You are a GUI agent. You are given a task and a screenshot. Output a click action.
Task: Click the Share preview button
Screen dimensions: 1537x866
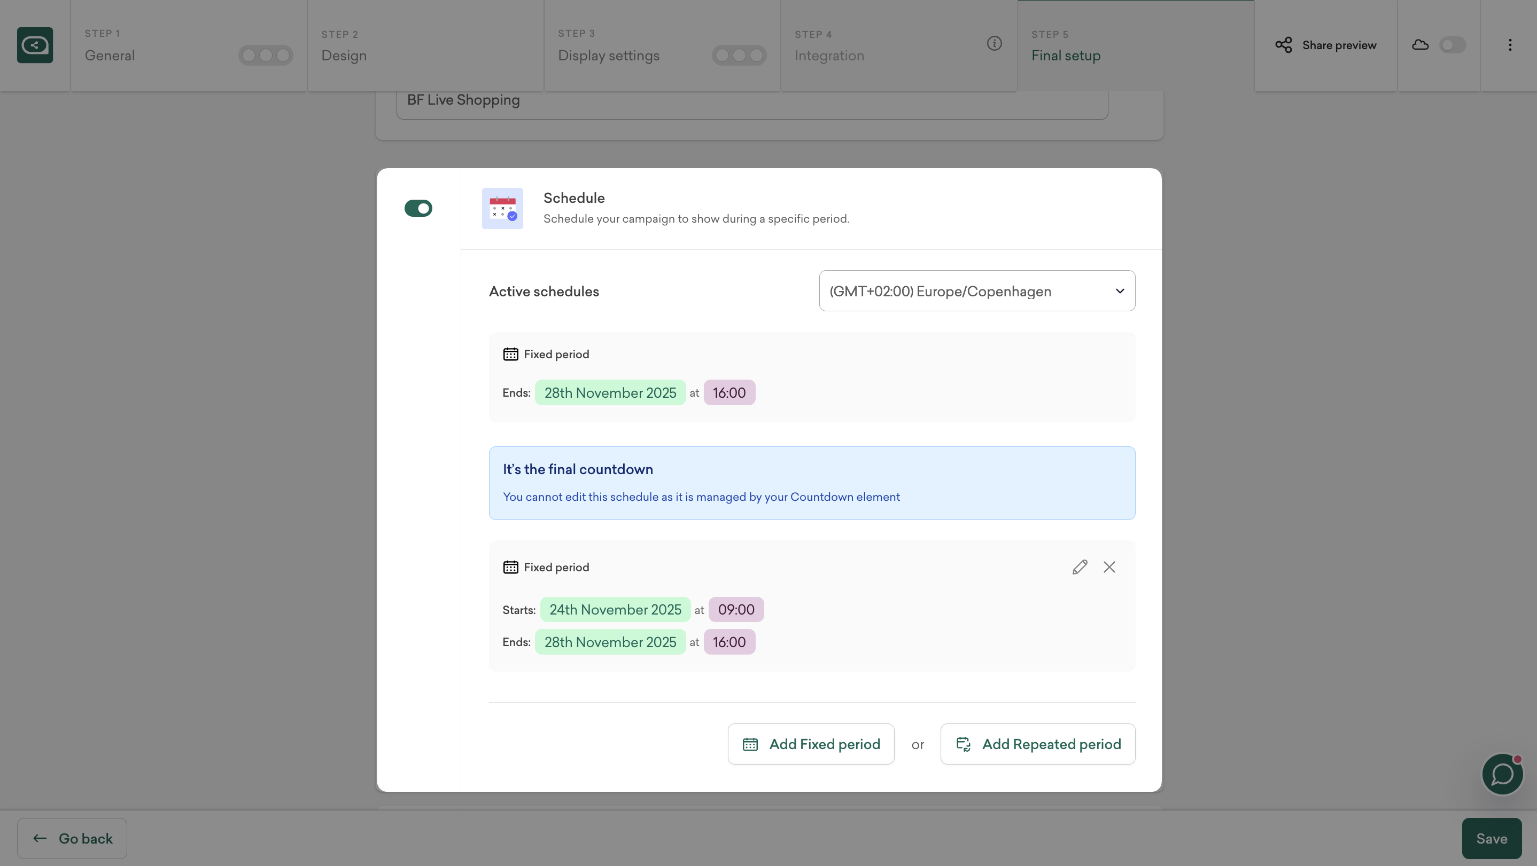[1325, 45]
